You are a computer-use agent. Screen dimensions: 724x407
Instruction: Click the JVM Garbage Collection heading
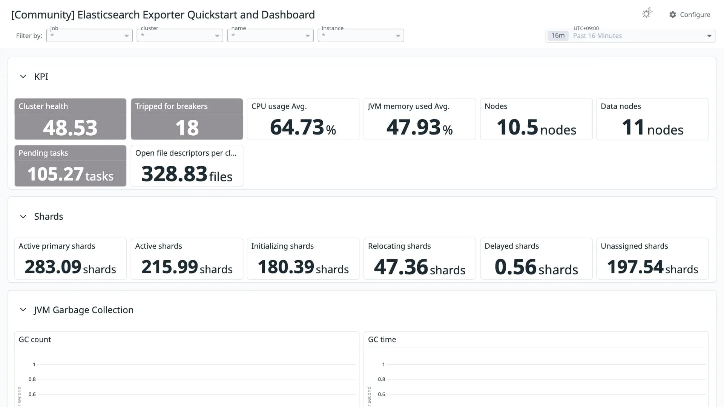(84, 310)
